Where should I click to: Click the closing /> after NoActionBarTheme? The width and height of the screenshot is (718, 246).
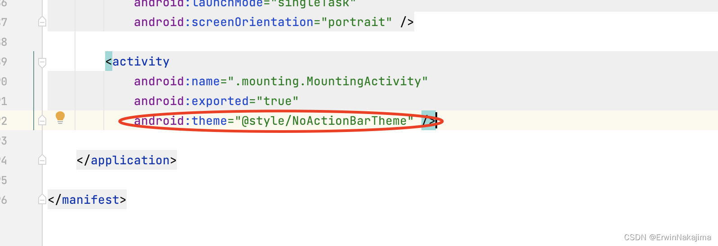(429, 121)
